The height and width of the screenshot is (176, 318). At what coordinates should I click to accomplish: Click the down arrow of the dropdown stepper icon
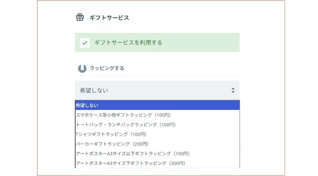point(233,92)
